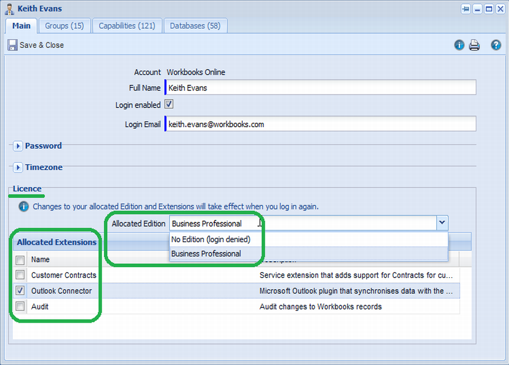Switch to the Main tab
The image size is (509, 365).
coord(22,26)
